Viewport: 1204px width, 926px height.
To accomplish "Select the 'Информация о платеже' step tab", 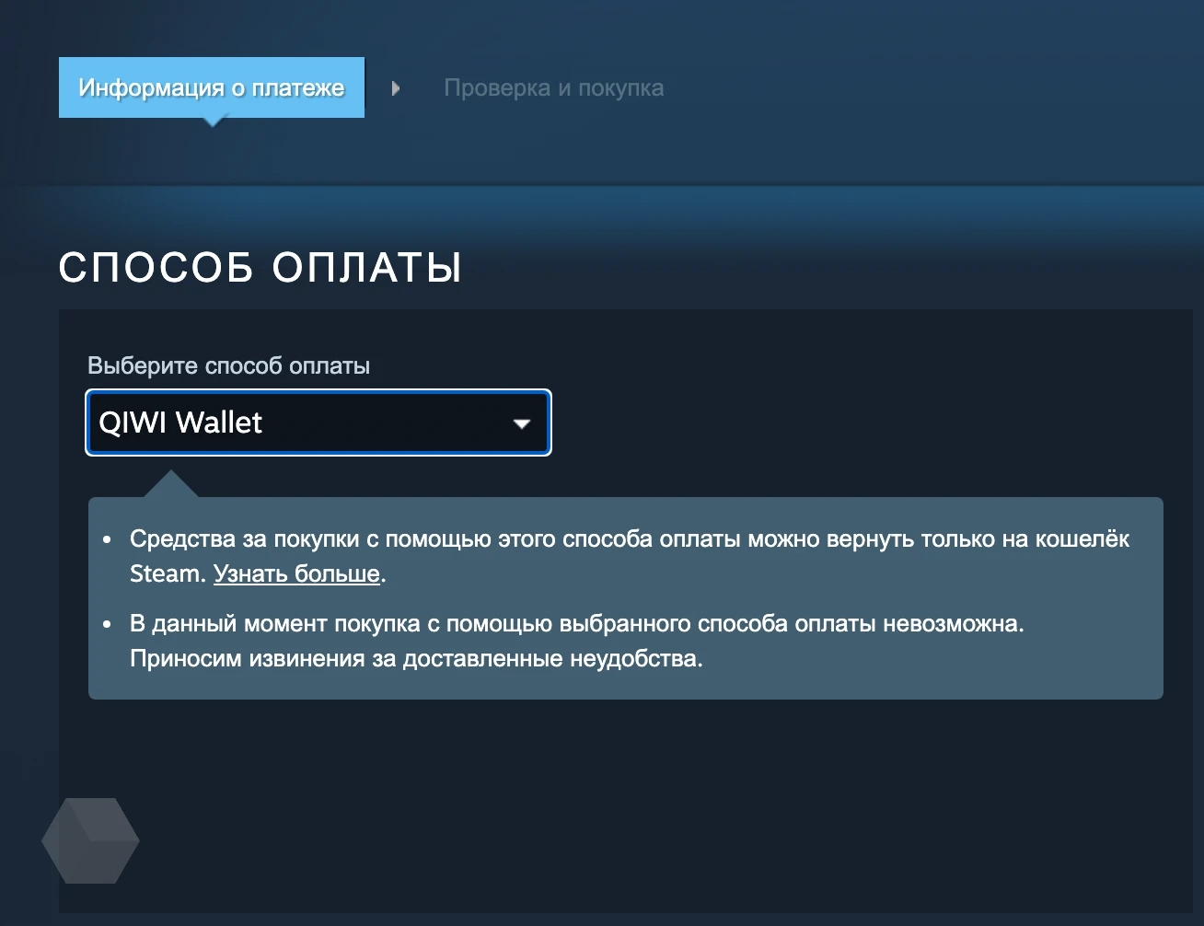I will click(x=212, y=87).
